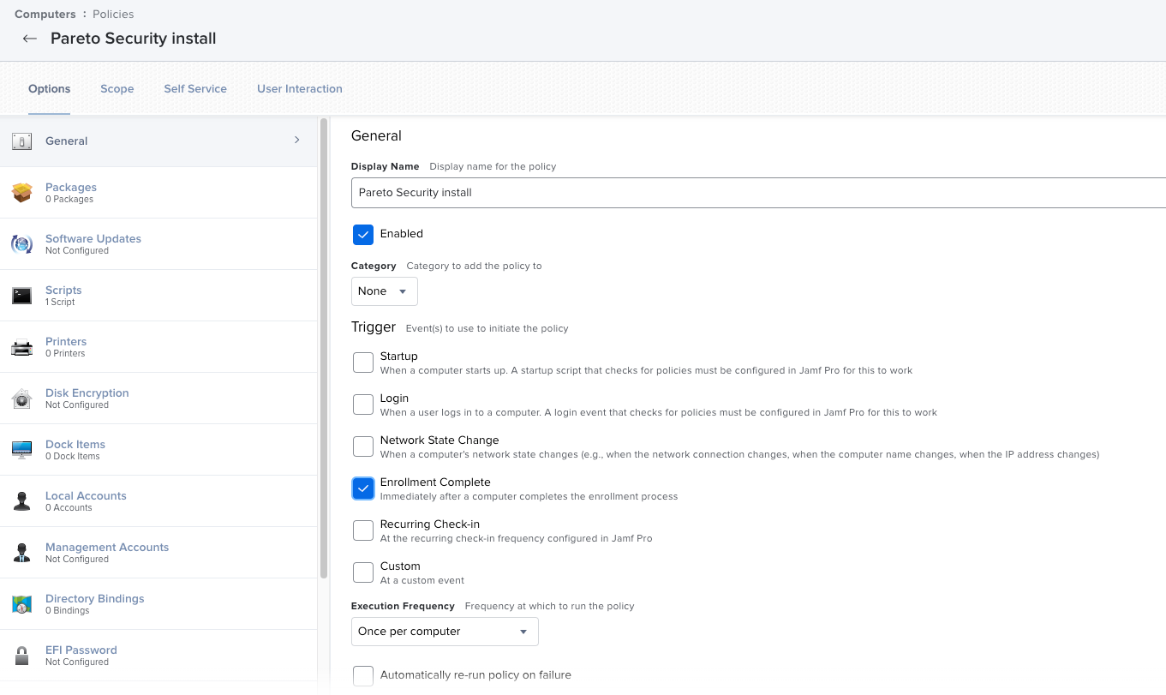Uncheck Enrollment Complete trigger
The width and height of the screenshot is (1166, 695).
tap(363, 488)
